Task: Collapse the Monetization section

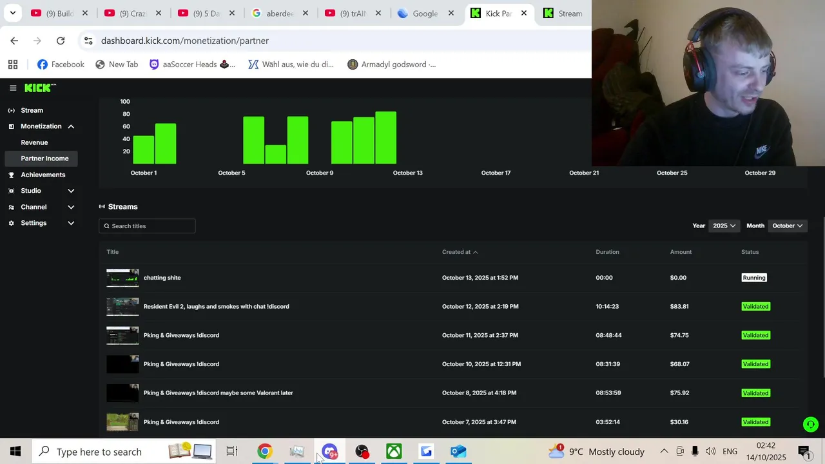Action: (x=71, y=126)
